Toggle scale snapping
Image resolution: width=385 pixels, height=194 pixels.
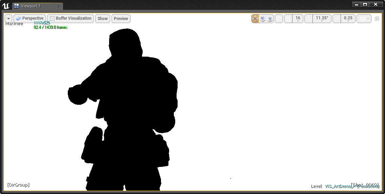tap(337, 19)
